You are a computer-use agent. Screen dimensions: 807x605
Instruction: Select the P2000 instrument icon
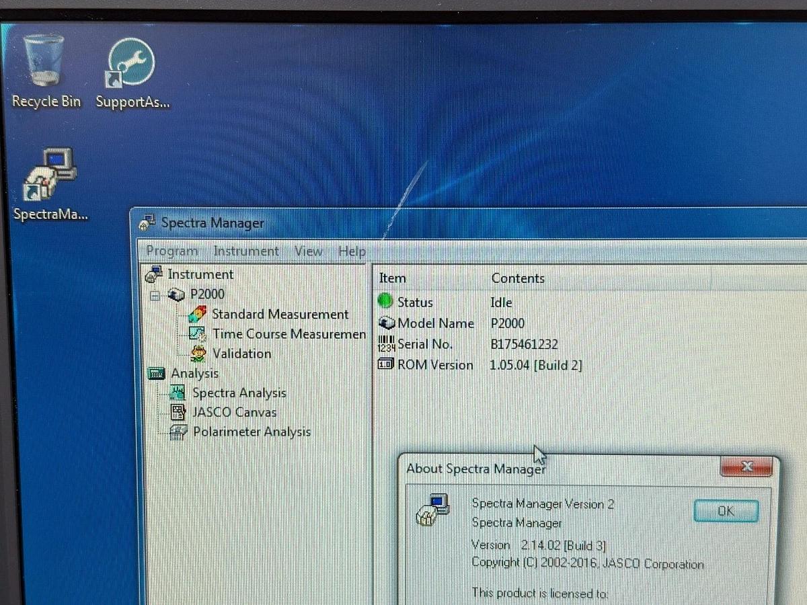178,294
